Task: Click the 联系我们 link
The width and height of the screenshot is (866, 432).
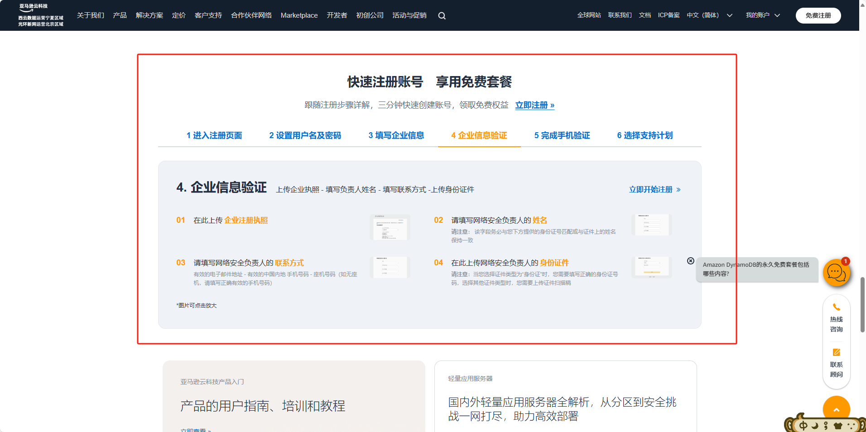Action: 620,15
